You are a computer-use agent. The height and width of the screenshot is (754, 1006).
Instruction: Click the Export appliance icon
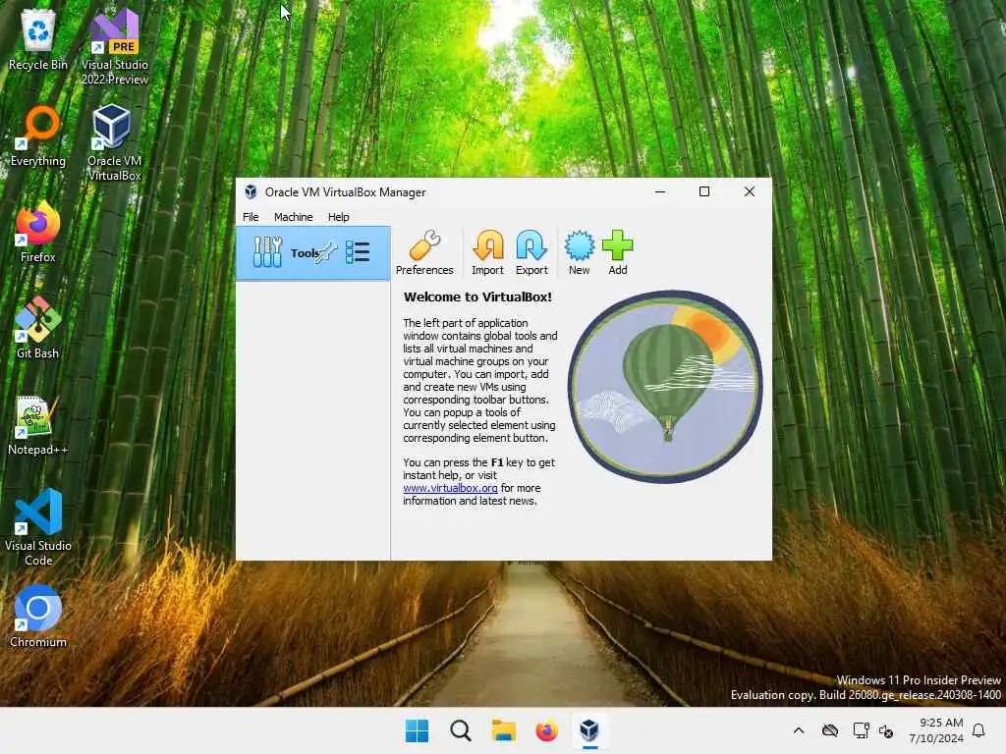point(531,252)
